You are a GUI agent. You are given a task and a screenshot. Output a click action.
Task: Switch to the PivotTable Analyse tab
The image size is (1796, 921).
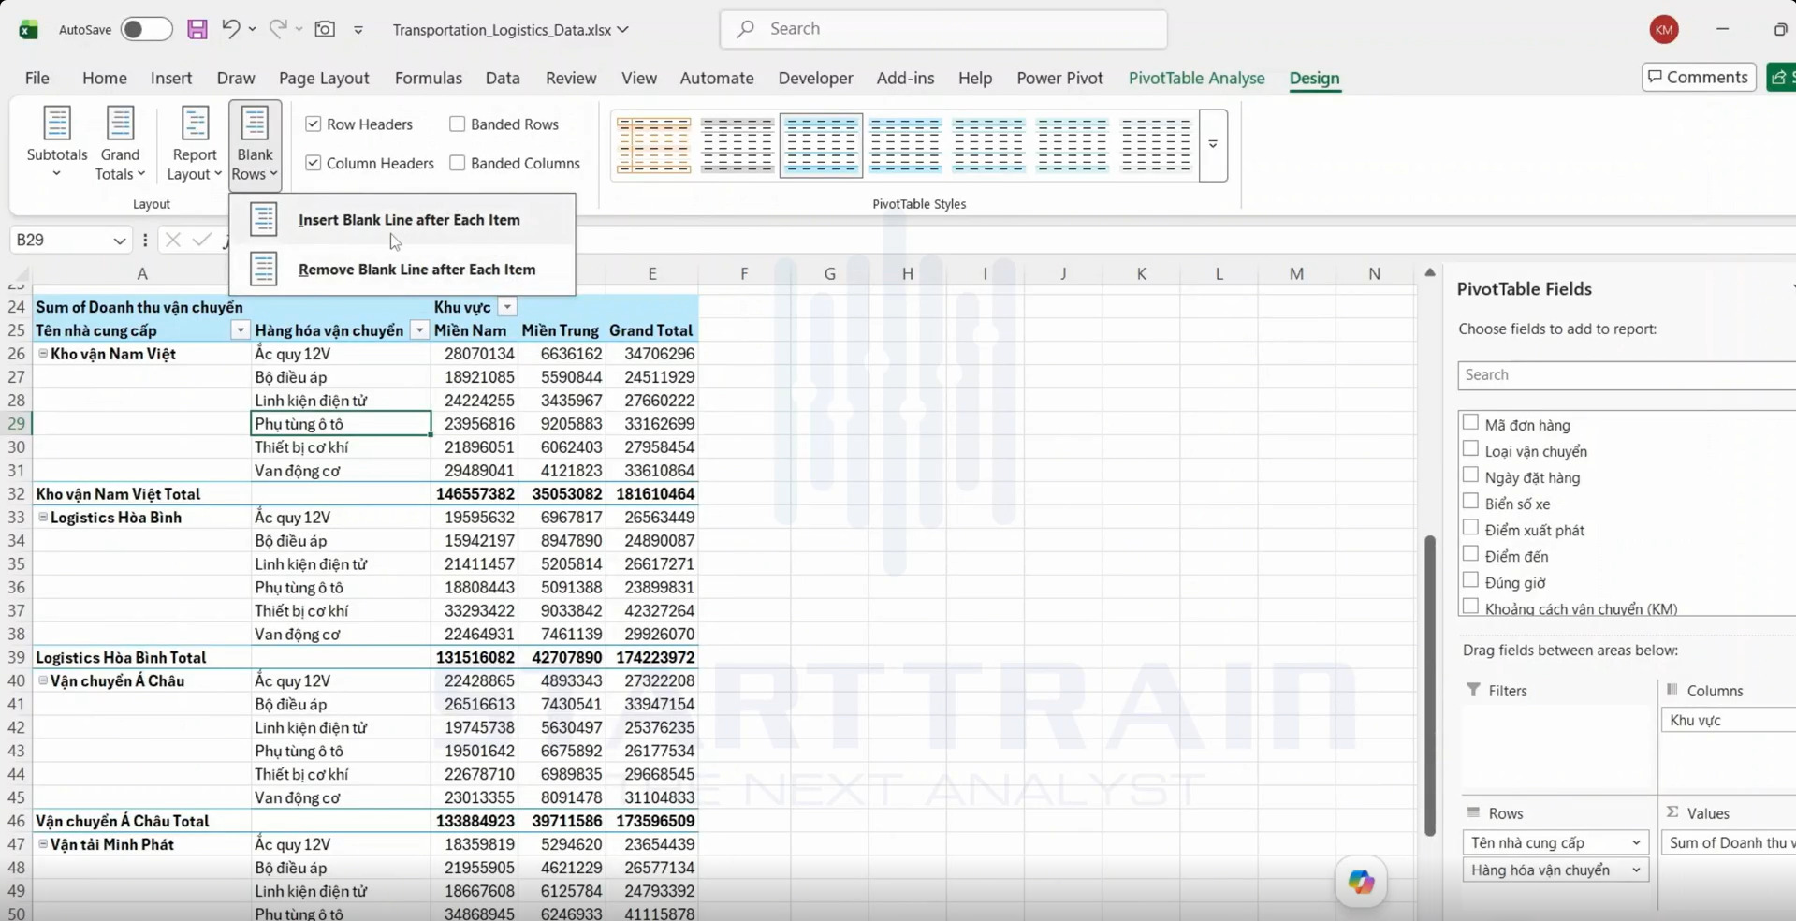1196,79
